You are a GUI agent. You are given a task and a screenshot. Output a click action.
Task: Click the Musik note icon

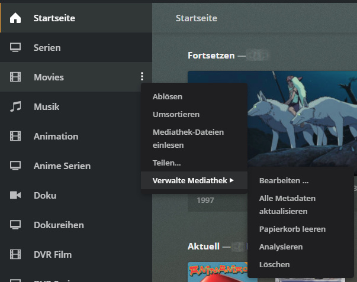15,106
